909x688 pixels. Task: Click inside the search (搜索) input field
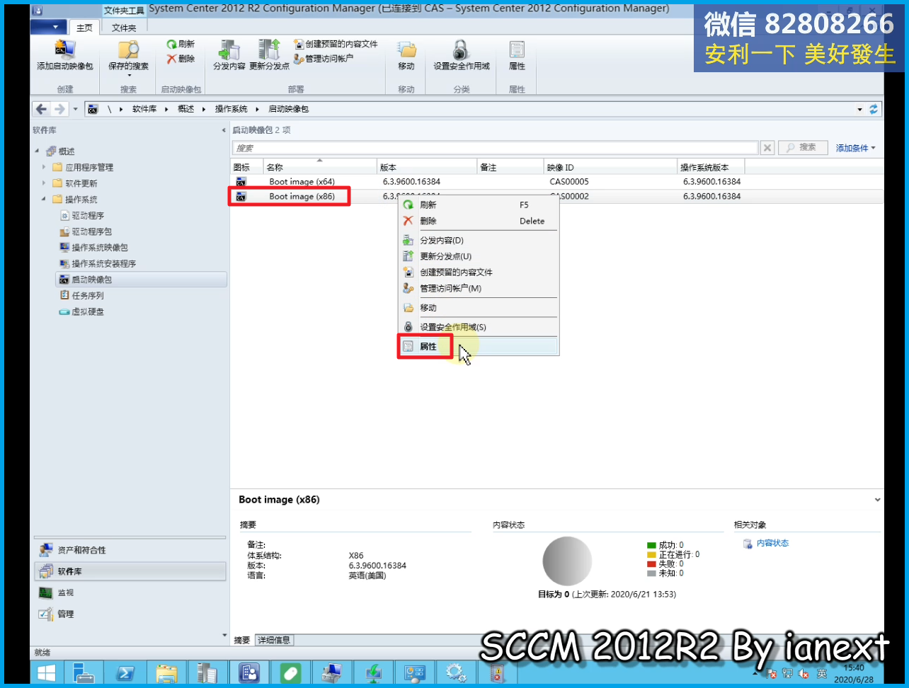pos(495,148)
